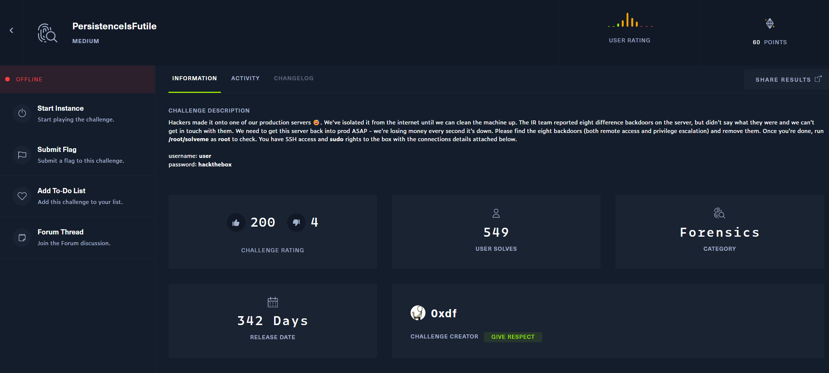829x373 pixels.
Task: Click the Start Instance power icon
Action: pyautogui.click(x=22, y=113)
